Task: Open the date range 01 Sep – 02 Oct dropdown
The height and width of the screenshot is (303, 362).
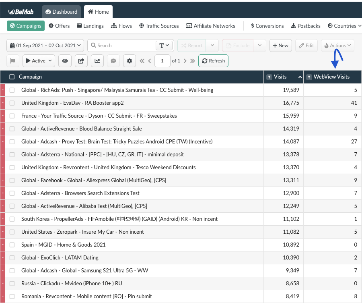Action: click(x=45, y=46)
